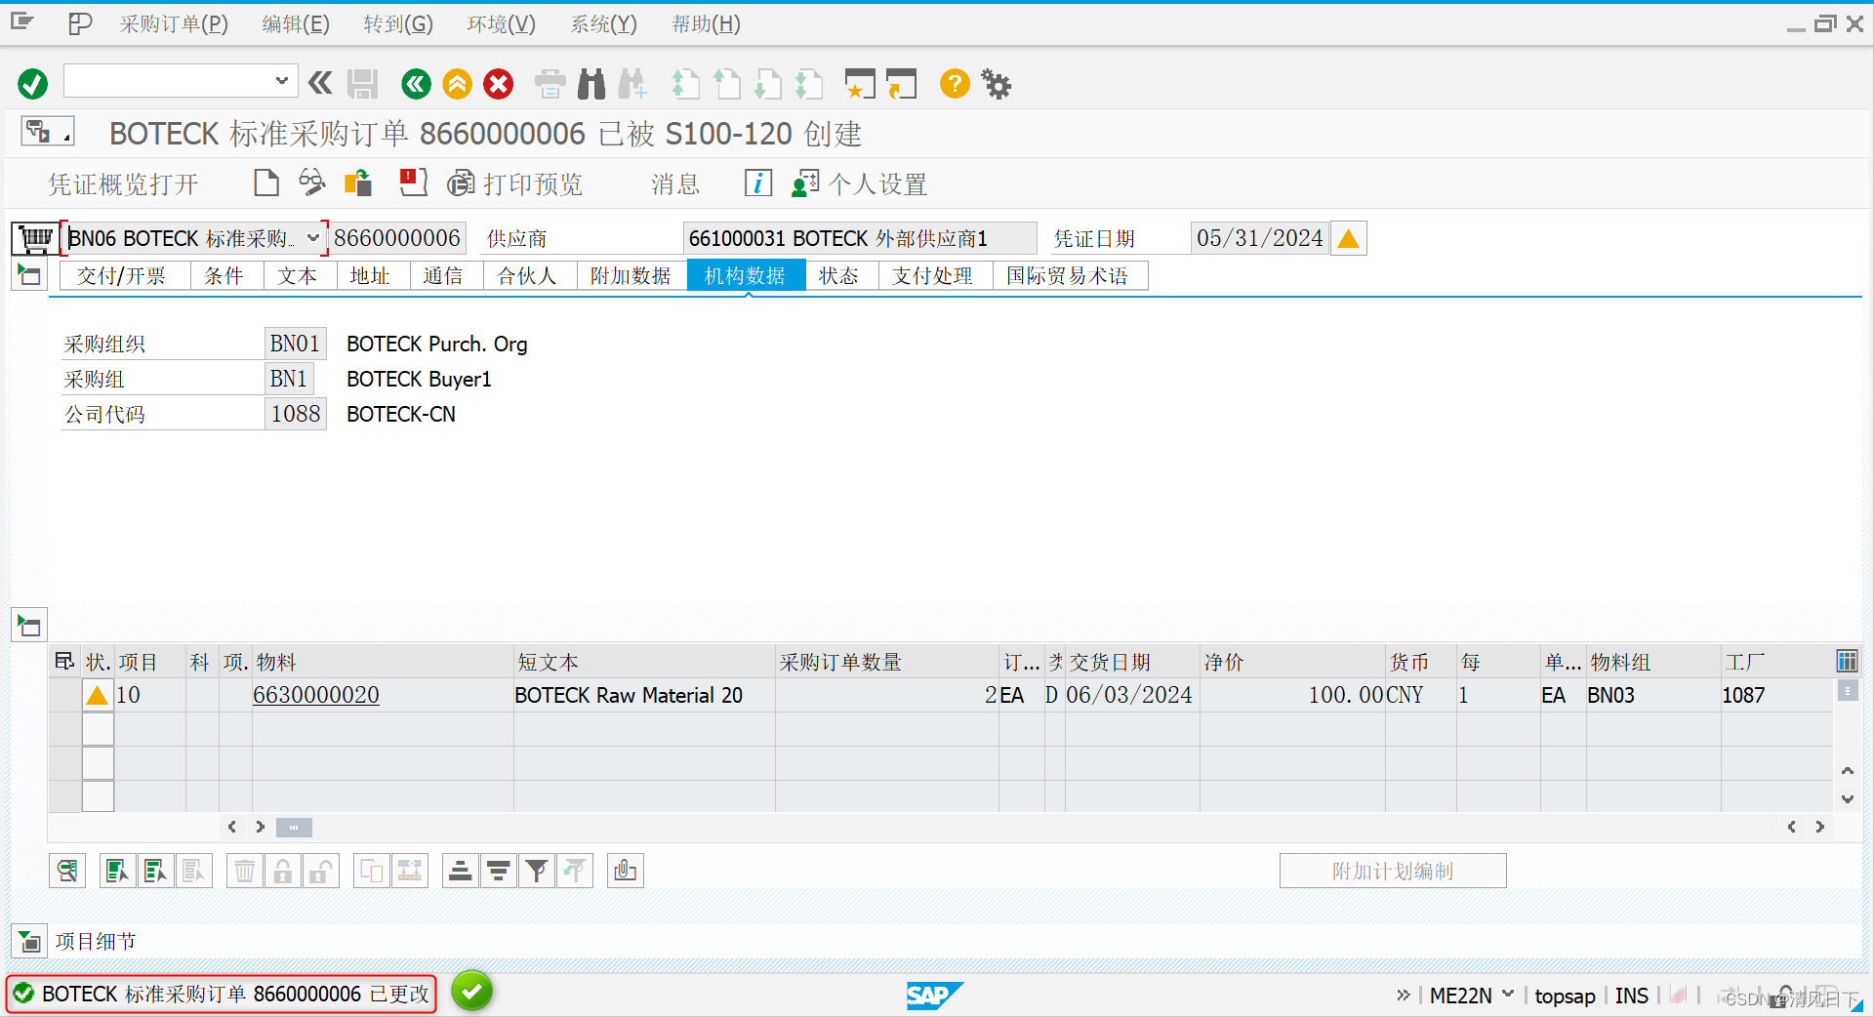Select item row 10 selector
Screen dimensions: 1874x1017
65,695
